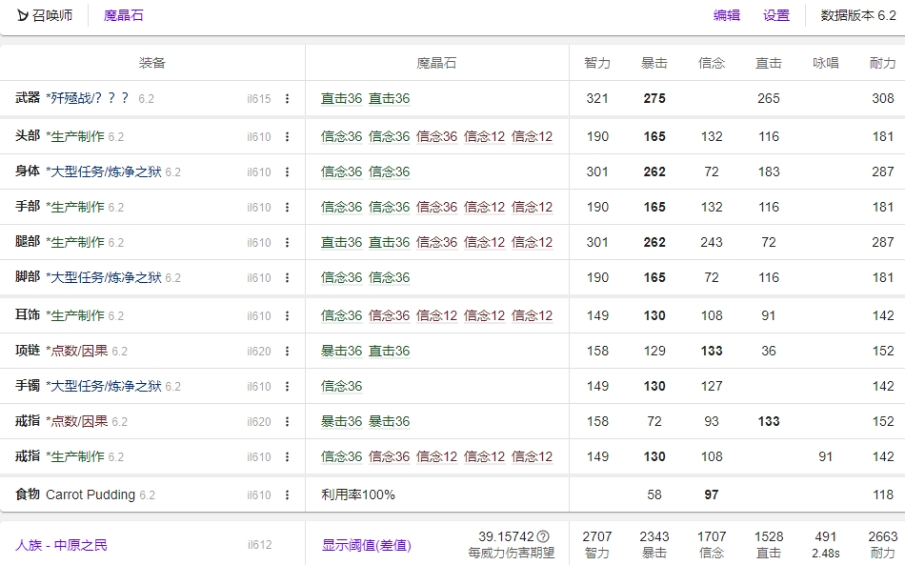
Task: Click 编辑 in the top bar
Action: 727,15
